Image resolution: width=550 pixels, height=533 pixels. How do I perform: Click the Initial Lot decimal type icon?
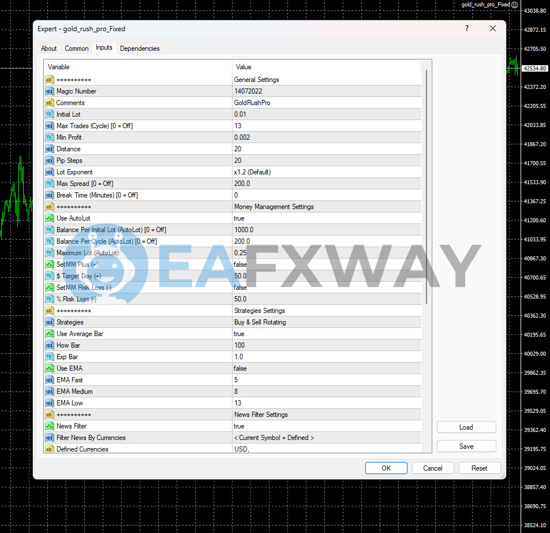(50, 114)
